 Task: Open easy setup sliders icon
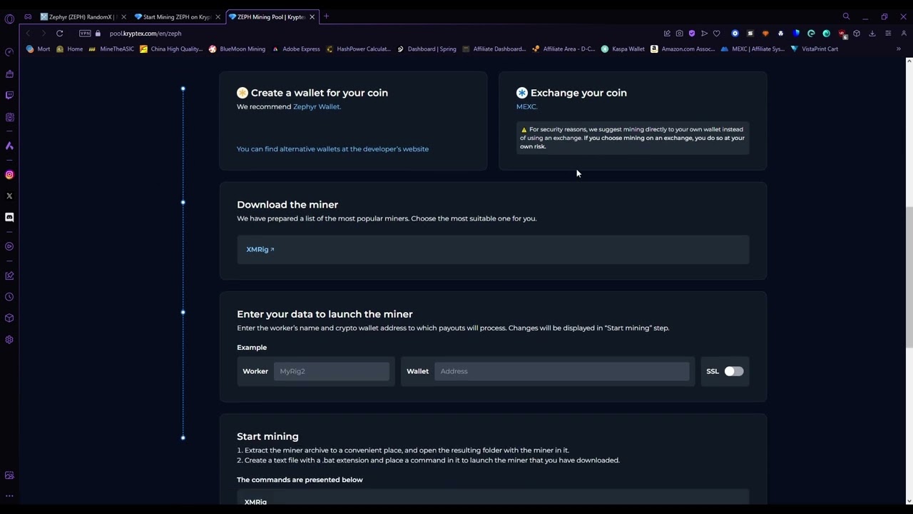click(888, 34)
